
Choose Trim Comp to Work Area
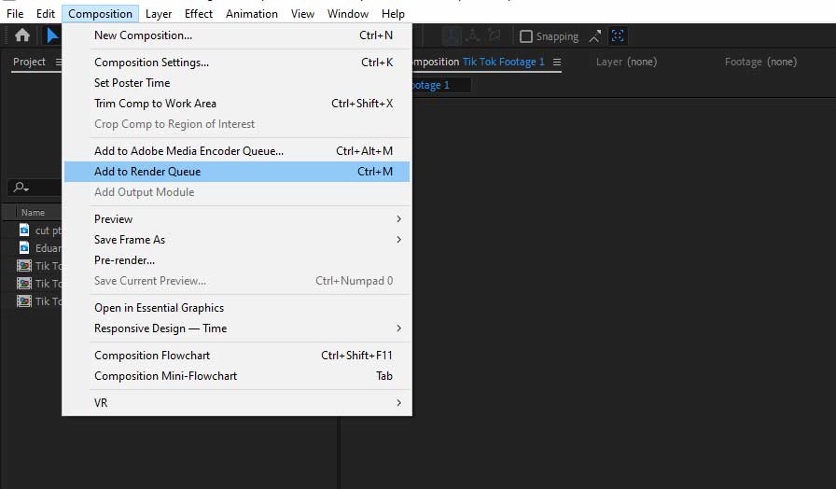coord(237,104)
